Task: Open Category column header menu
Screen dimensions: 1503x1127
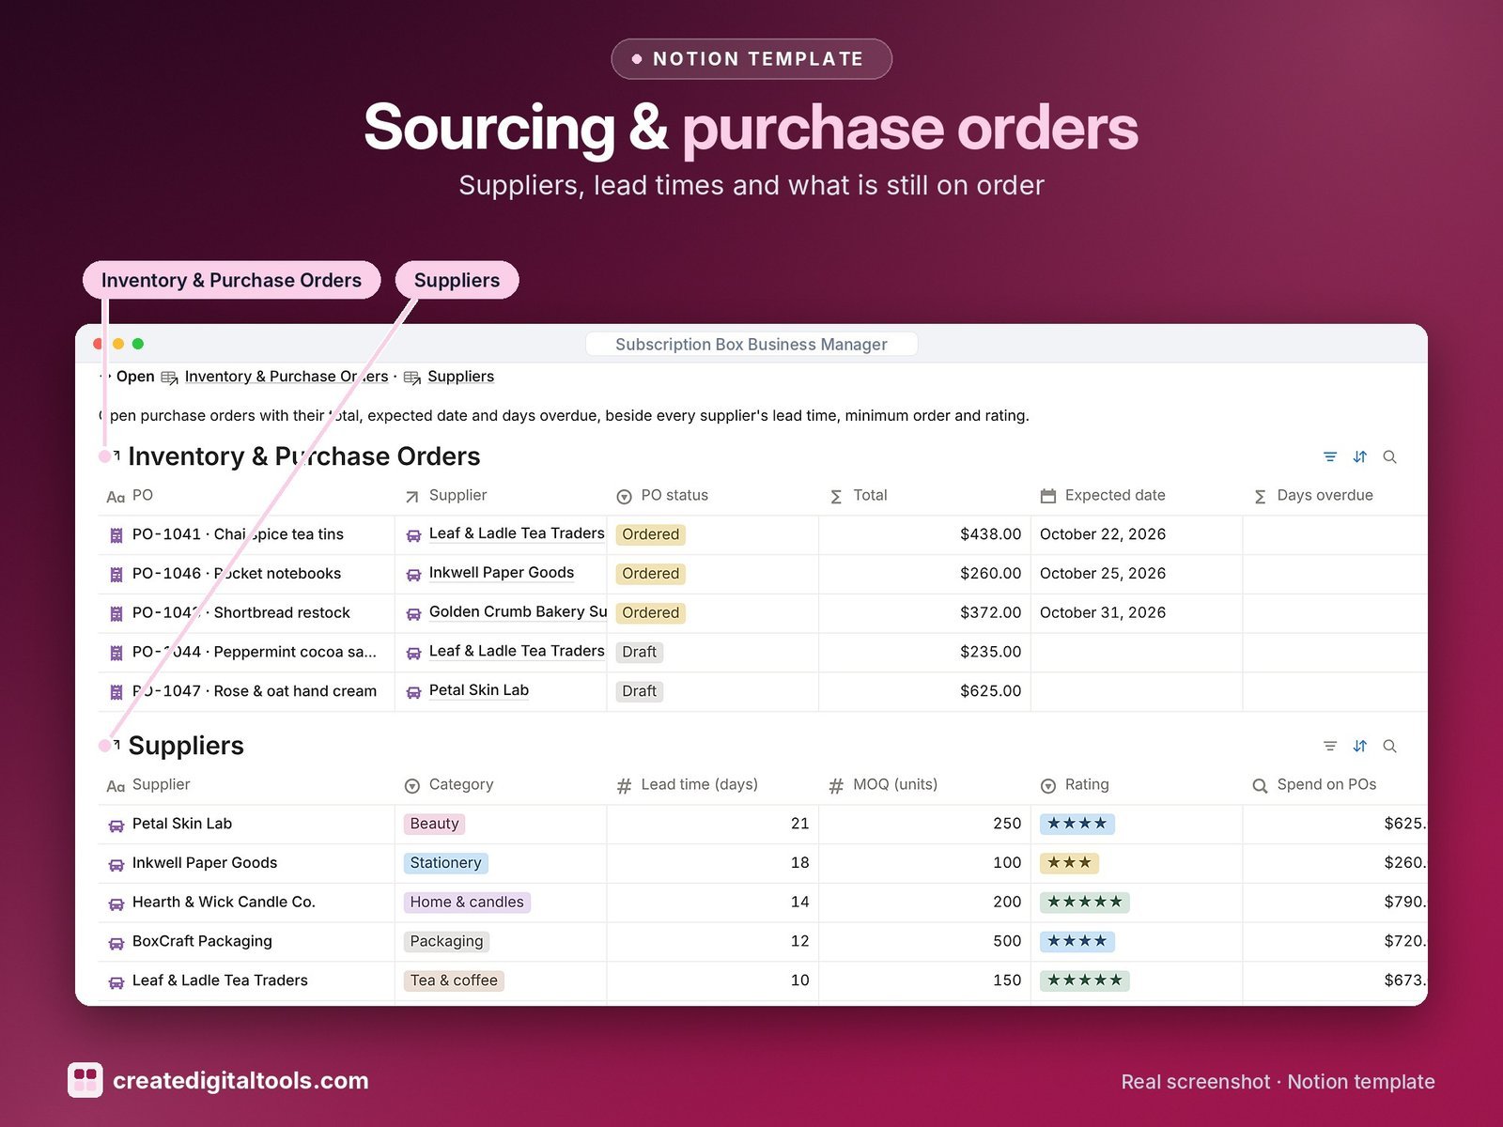Action: (449, 785)
